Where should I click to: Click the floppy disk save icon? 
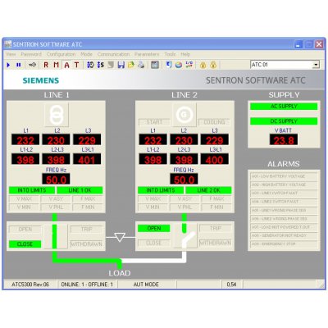click(121, 65)
